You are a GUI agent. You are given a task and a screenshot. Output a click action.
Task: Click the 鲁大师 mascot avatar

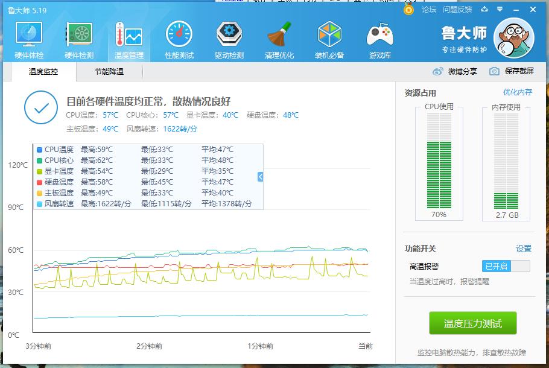pos(513,37)
